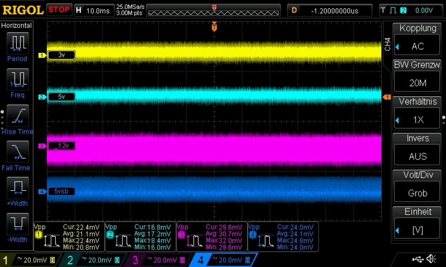The width and height of the screenshot is (446, 267).
Task: Select the Rise Time measurement icon
Action: [x=17, y=116]
